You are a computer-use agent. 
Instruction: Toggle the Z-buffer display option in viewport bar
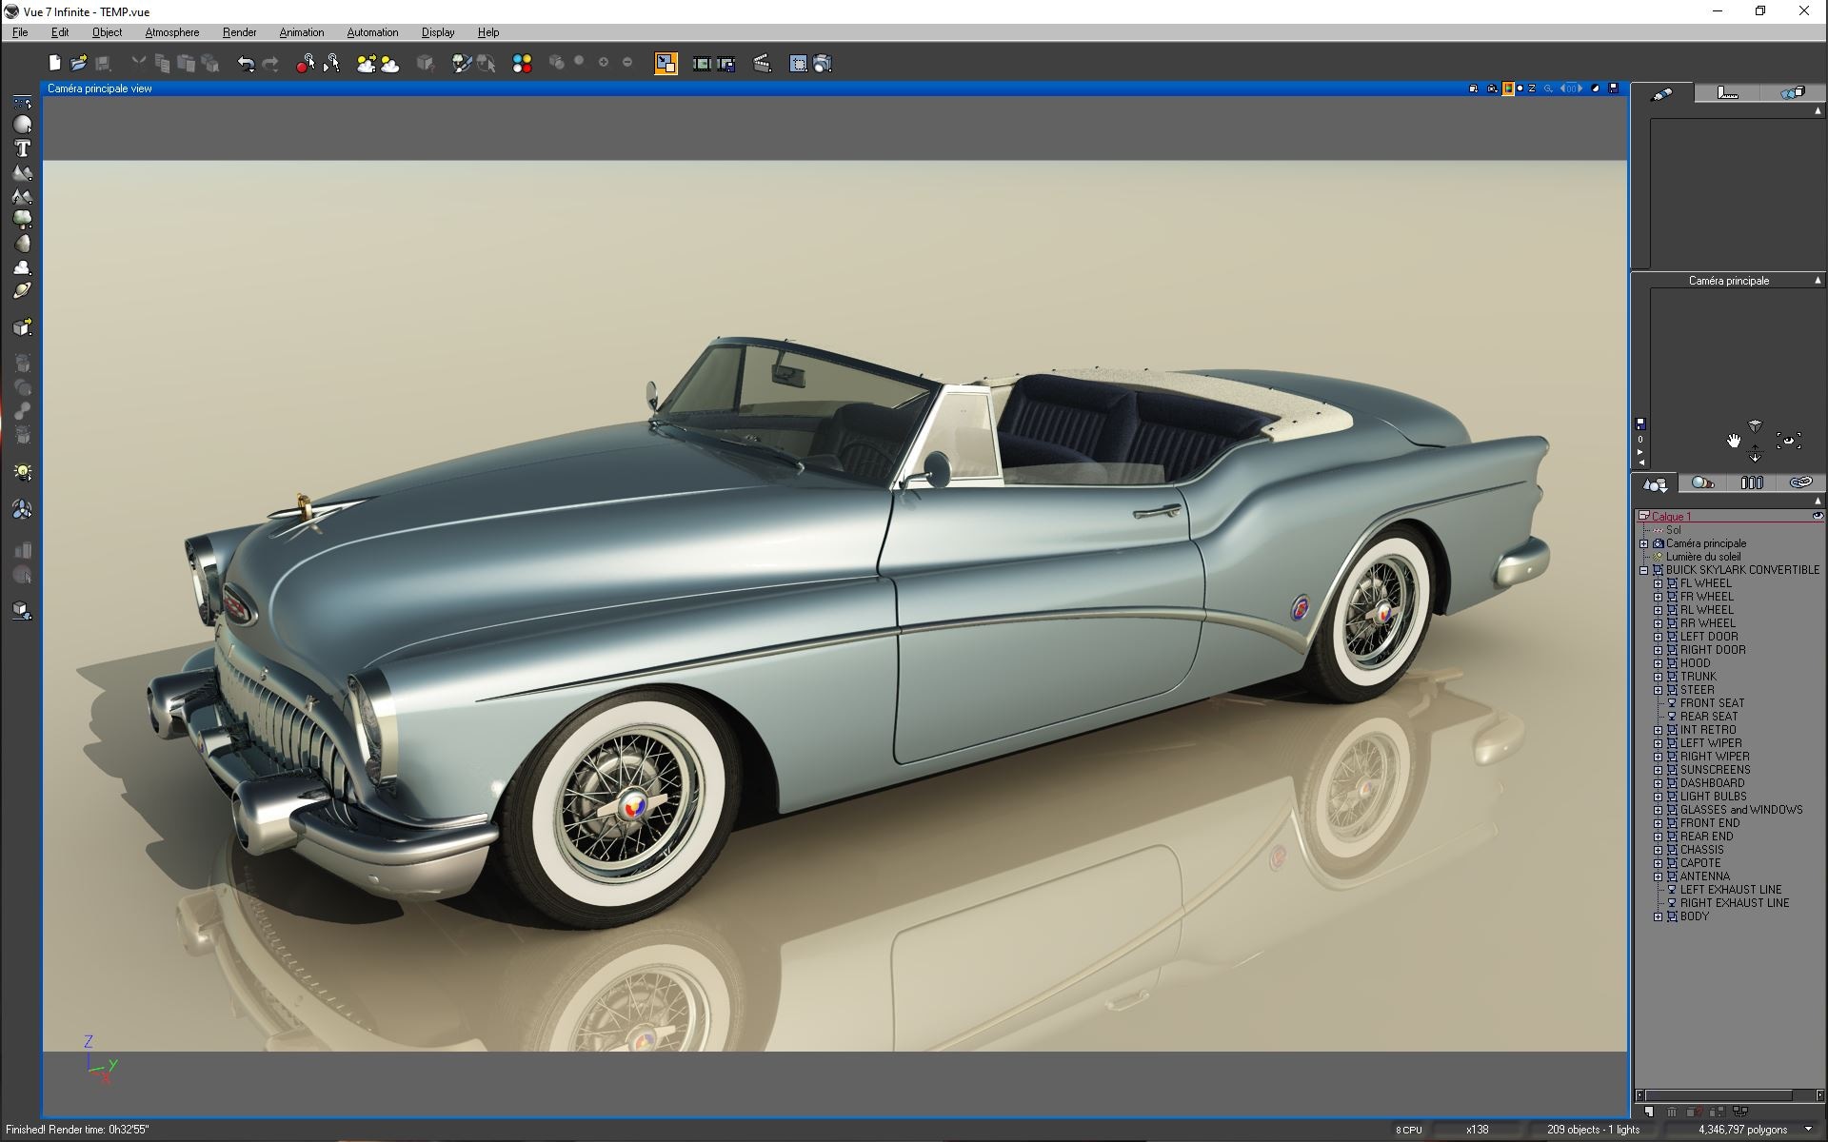click(x=1532, y=88)
